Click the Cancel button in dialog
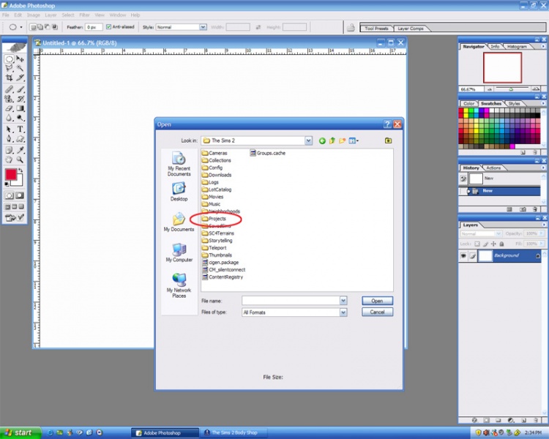Viewport: 549px width, 439px height. (x=377, y=312)
